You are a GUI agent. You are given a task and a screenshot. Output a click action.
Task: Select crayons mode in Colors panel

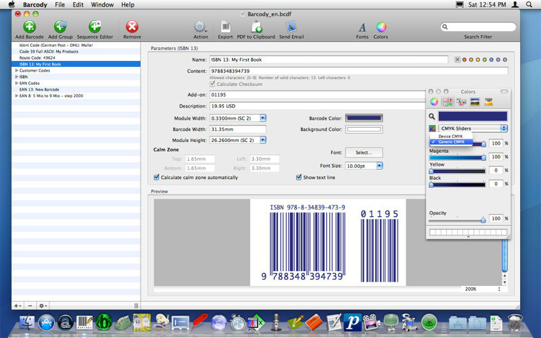[488, 101]
